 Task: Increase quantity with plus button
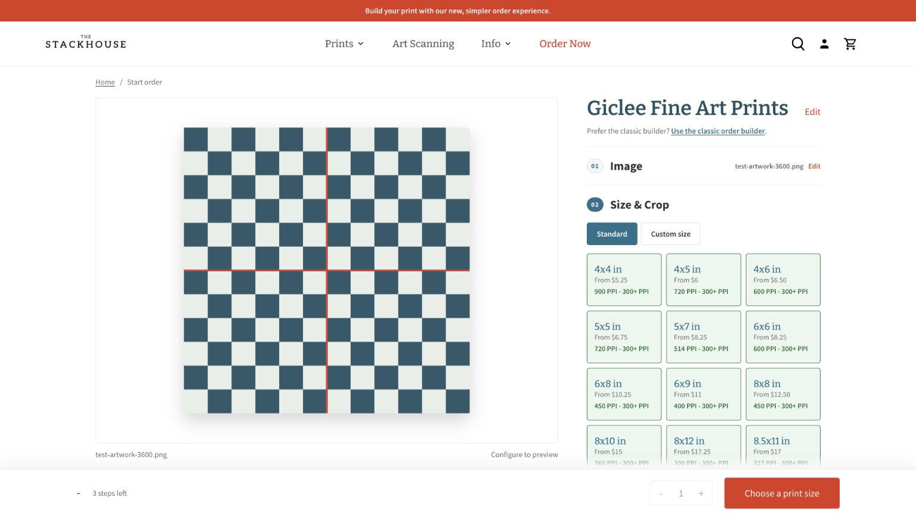[701, 494]
